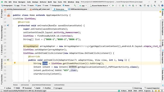Switch to activity_pdf_viwer.xml tab
164x92 pixels.
(x=41, y=9)
